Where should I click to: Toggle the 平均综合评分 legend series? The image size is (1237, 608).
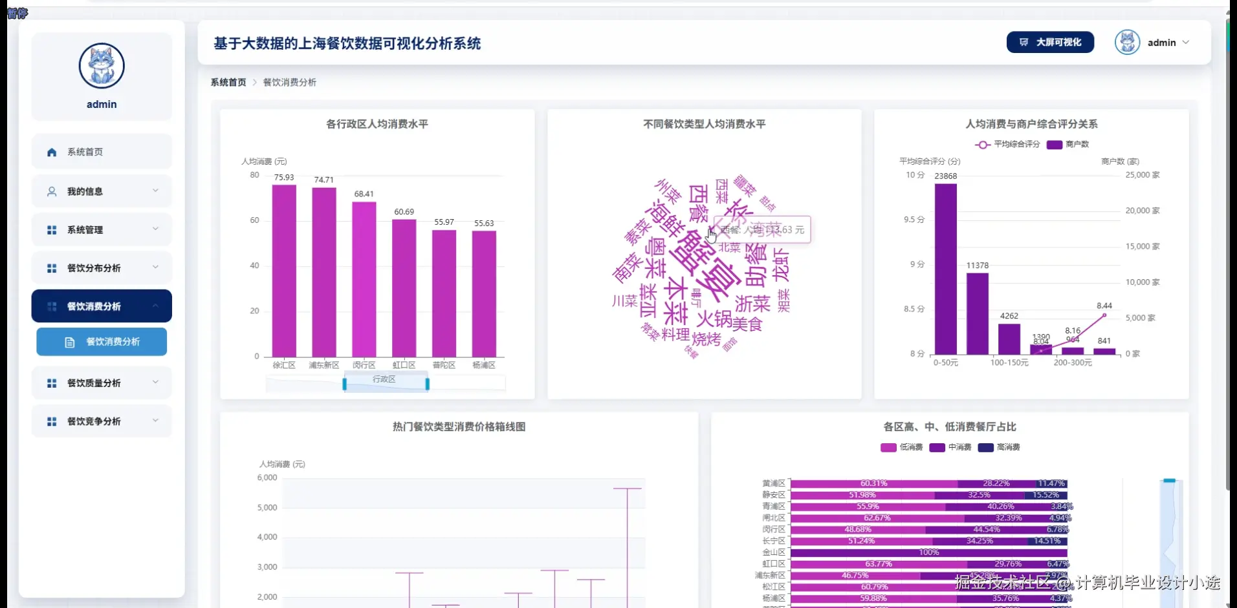pyautogui.click(x=1007, y=144)
